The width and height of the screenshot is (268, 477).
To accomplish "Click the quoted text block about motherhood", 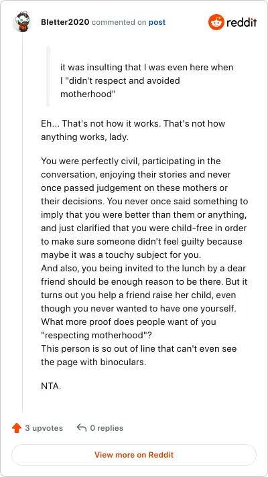I will click(147, 80).
